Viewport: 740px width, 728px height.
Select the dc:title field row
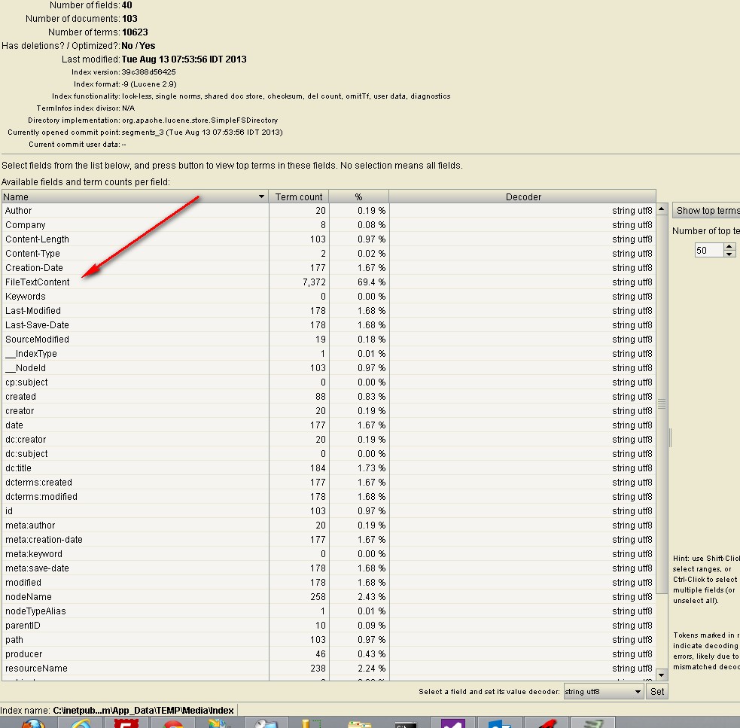point(328,468)
